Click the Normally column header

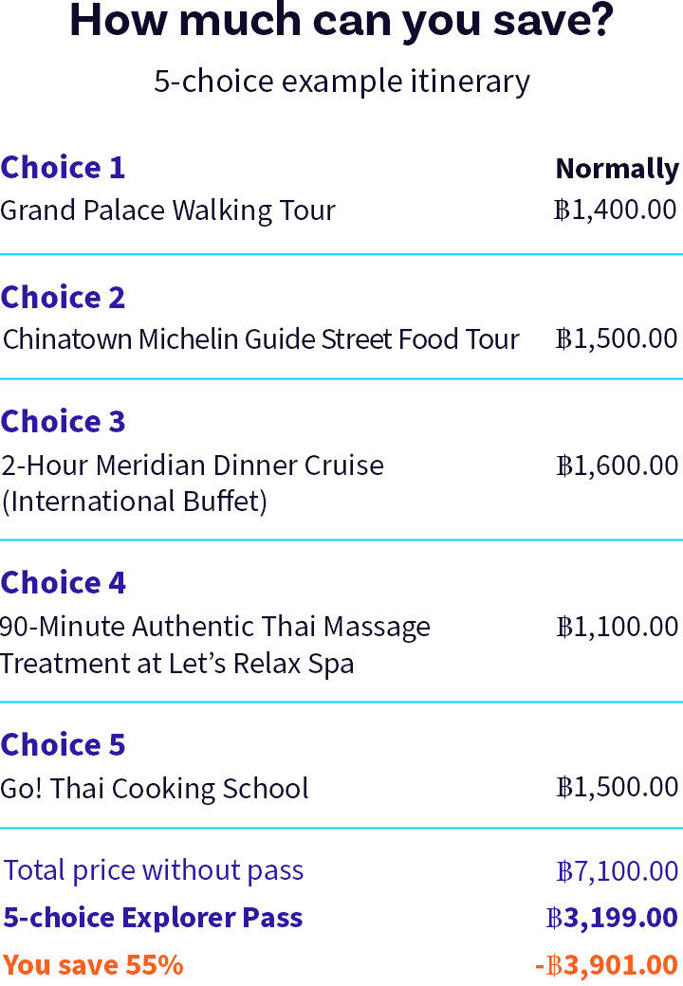tap(617, 169)
